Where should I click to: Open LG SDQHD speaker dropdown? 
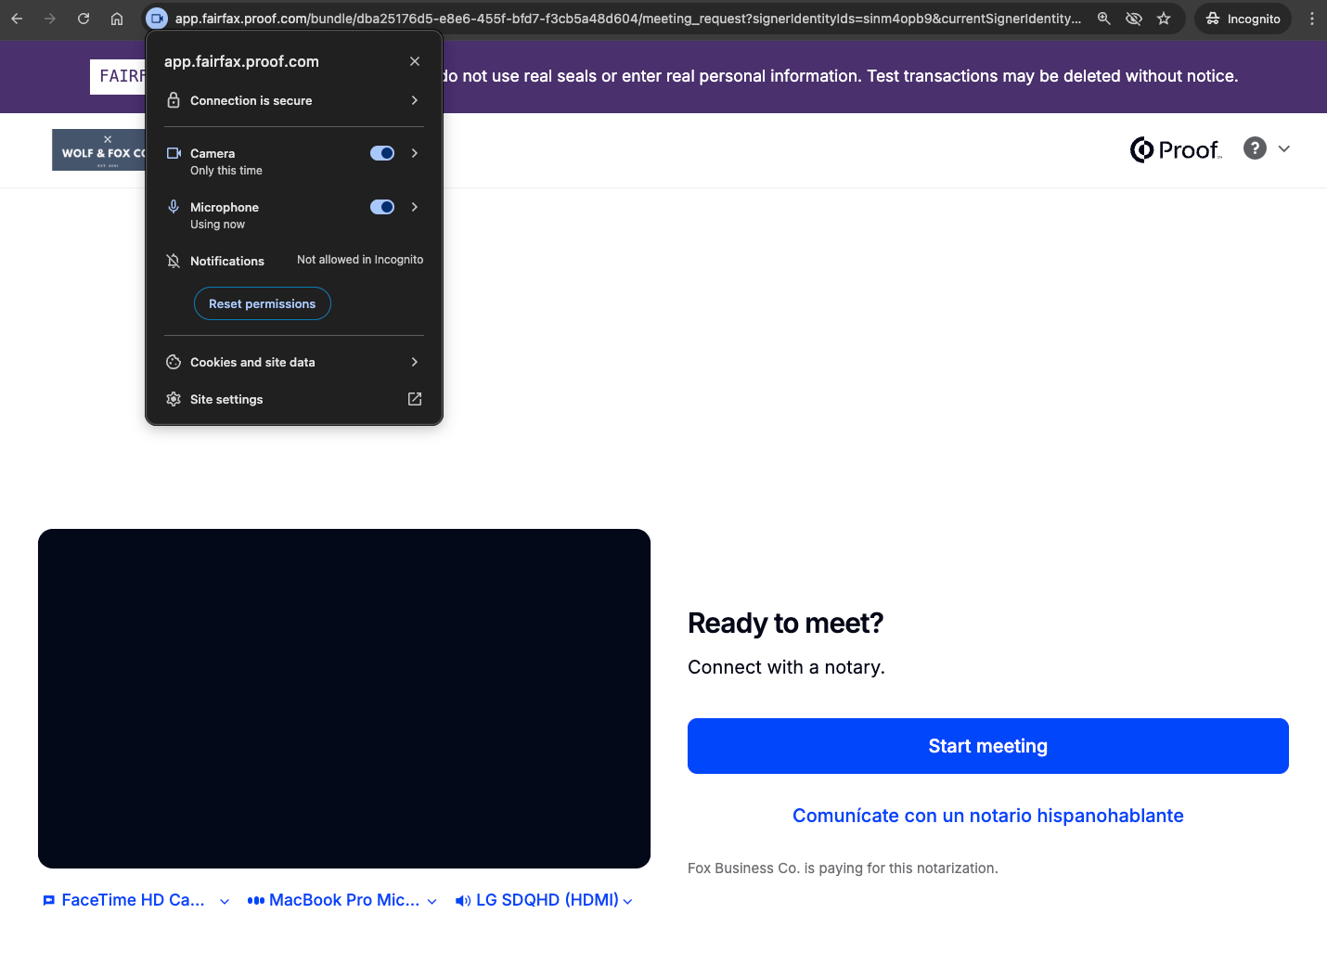544,900
